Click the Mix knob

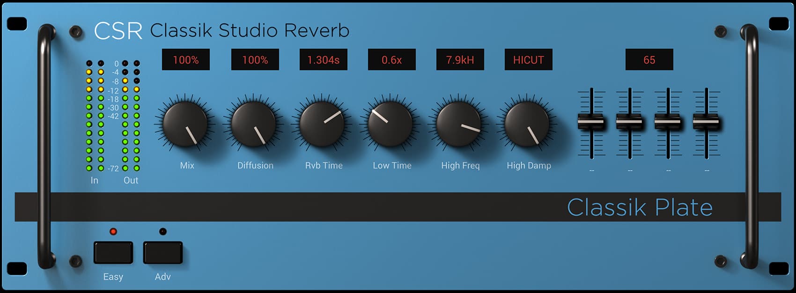(185, 124)
